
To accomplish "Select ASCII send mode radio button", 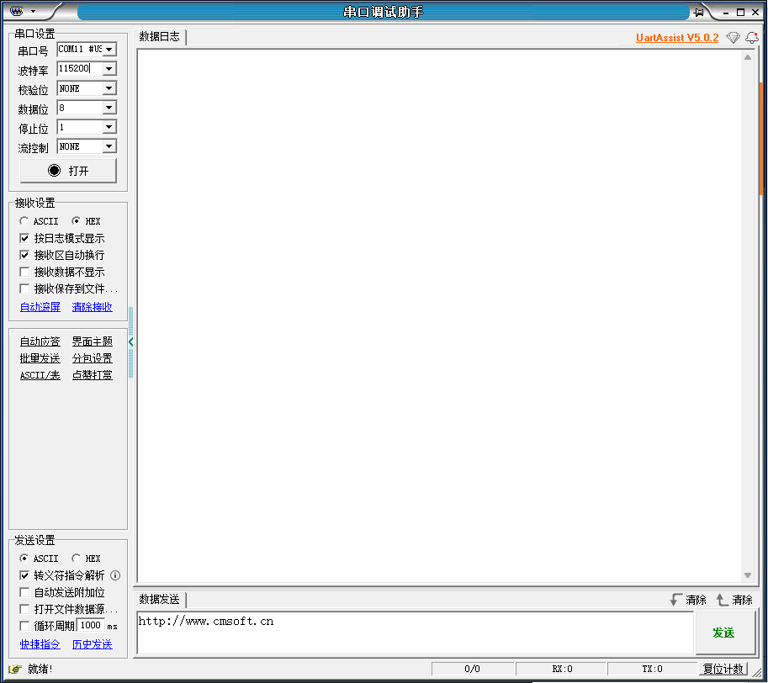I will (24, 559).
